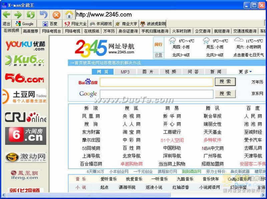Select the 新闻 search tab
This screenshot has height=199, width=267.
(216, 72)
